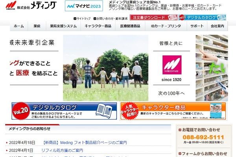This screenshot has width=236, height=157.
Task: Click the pamphlet icon on 注文書ダウンロード button
Action: pyautogui.click(x=173, y=17)
